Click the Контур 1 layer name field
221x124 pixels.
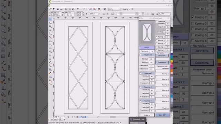click(162, 76)
